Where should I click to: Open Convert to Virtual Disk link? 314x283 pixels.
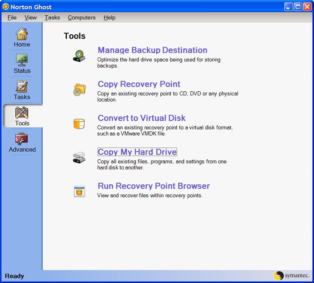pos(141,118)
